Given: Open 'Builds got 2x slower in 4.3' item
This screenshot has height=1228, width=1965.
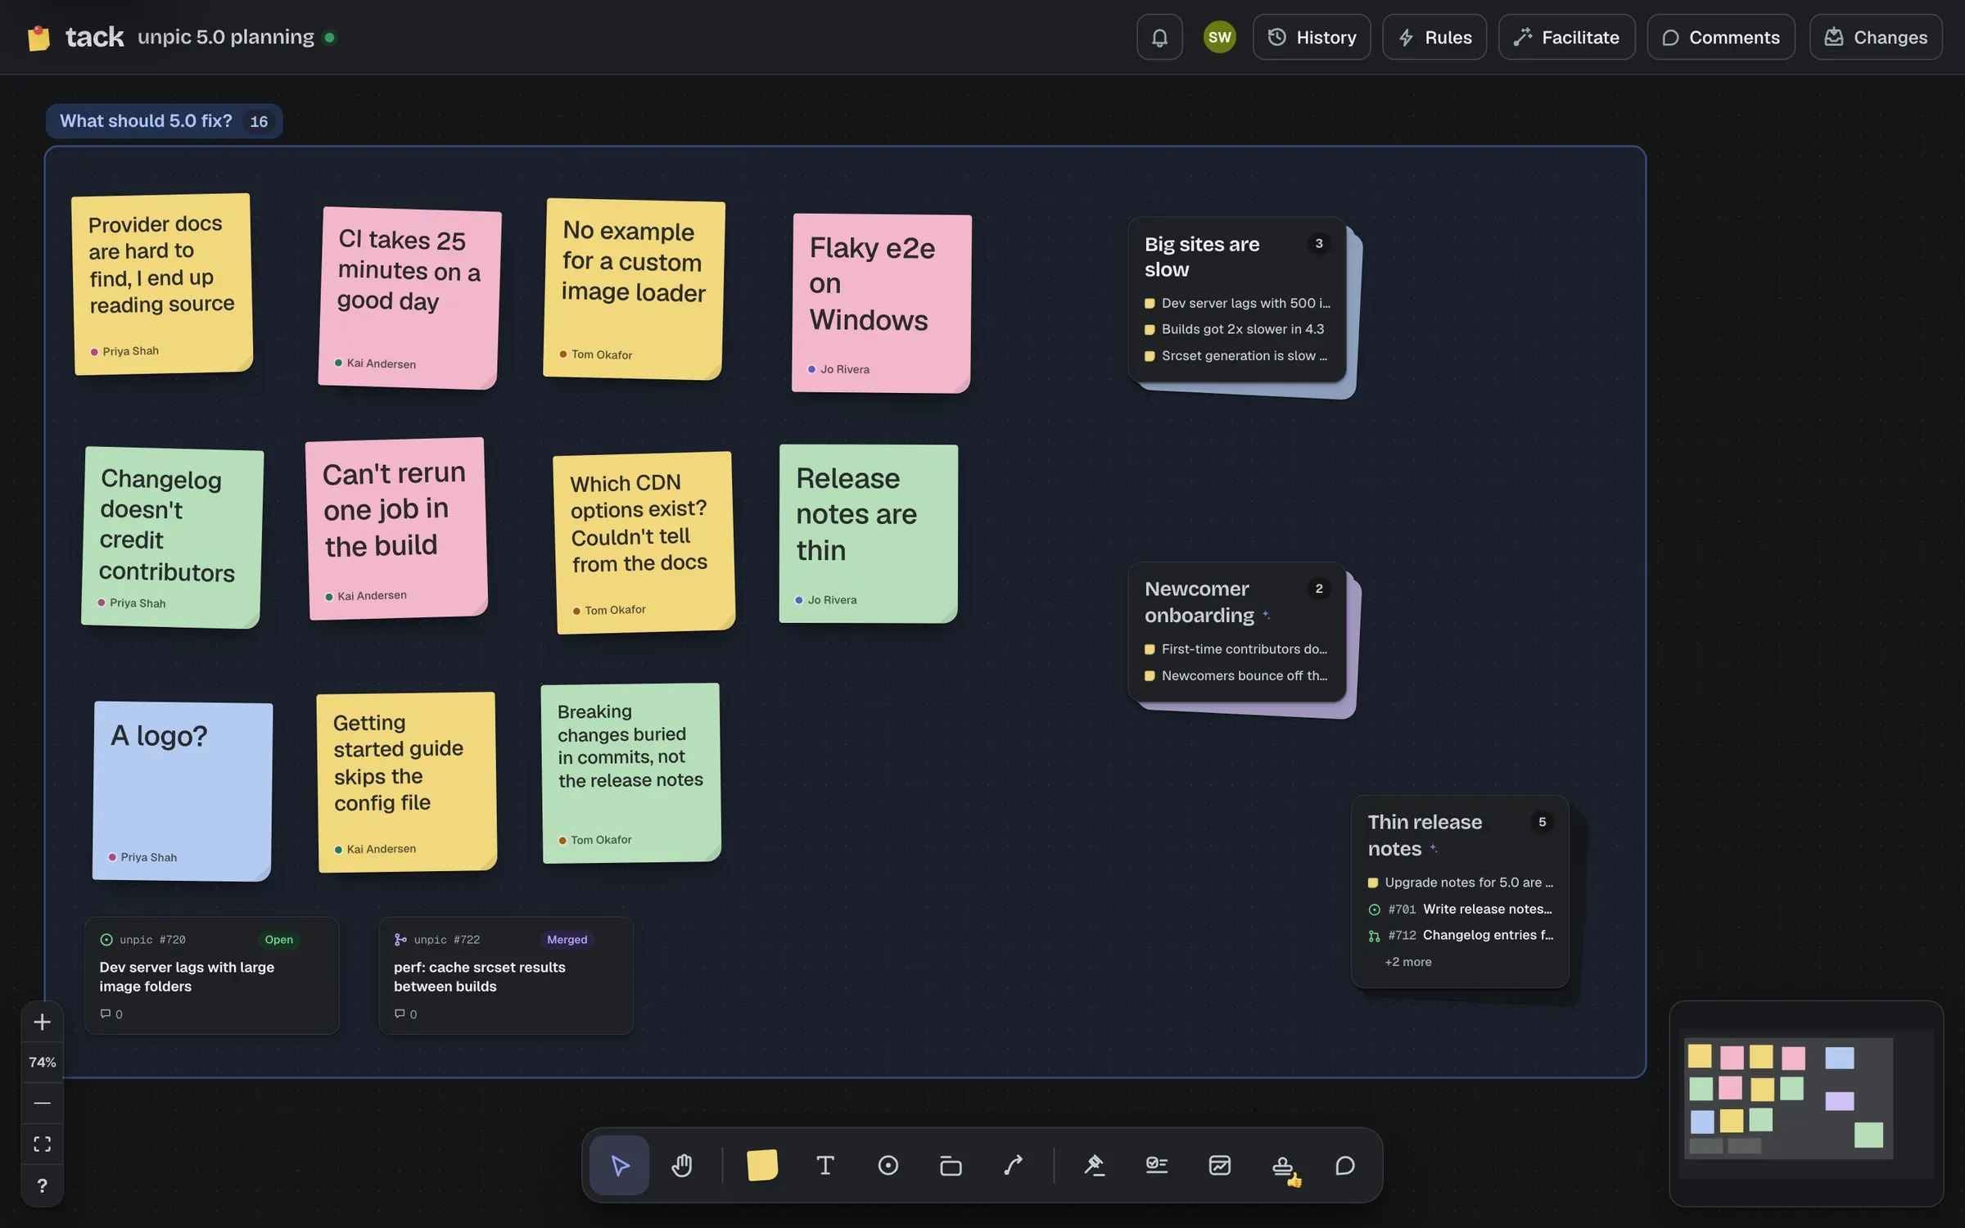Looking at the screenshot, I should pos(1236,329).
